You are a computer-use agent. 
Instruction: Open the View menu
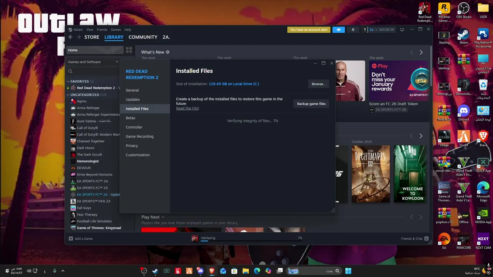point(90,30)
